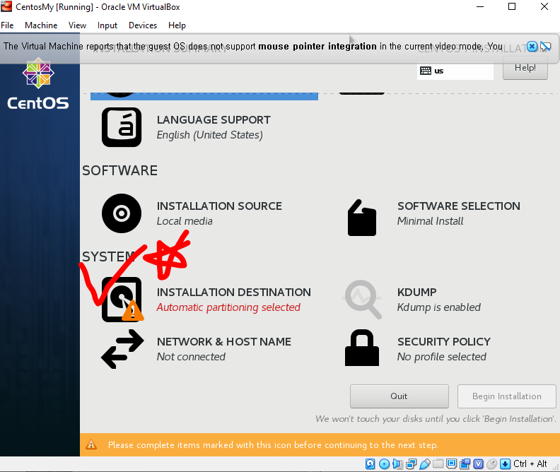Click 'English (United States)' text
Image resolution: width=560 pixels, height=472 pixels.
209,135
